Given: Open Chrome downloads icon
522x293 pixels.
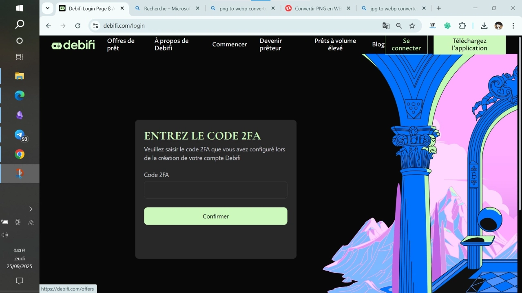Looking at the screenshot, I should (x=484, y=26).
